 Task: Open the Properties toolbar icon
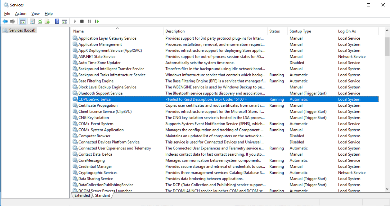(x=32, y=21)
